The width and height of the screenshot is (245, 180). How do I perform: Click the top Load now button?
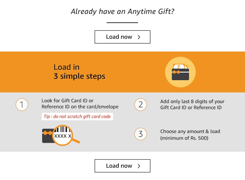pyautogui.click(x=122, y=37)
